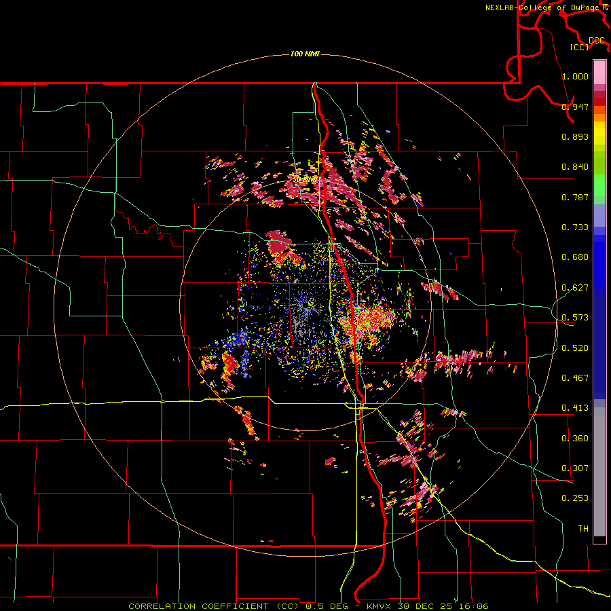Select the 0.947 scale value
611x611 pixels.
click(575, 107)
